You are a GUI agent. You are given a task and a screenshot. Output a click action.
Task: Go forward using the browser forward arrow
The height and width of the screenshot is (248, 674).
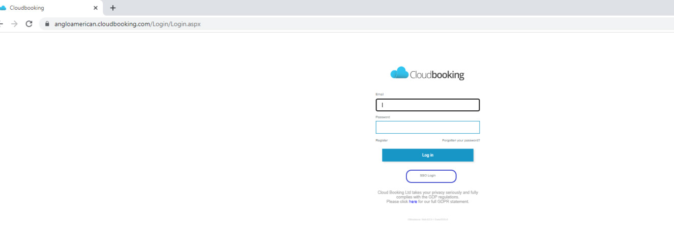pyautogui.click(x=14, y=24)
